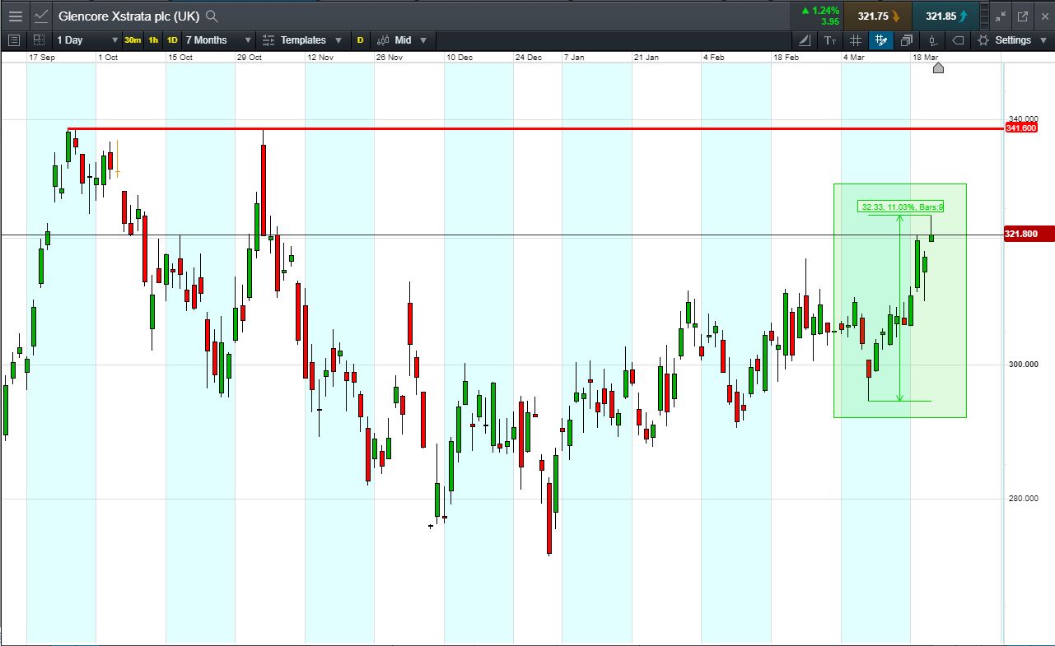Click the green measurement label 32.33, 11.03%
This screenshot has width=1055, height=646.
[900, 207]
